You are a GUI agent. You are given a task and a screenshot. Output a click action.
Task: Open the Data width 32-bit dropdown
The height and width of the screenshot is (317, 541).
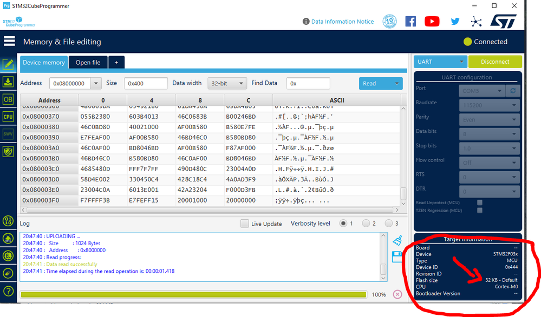227,83
